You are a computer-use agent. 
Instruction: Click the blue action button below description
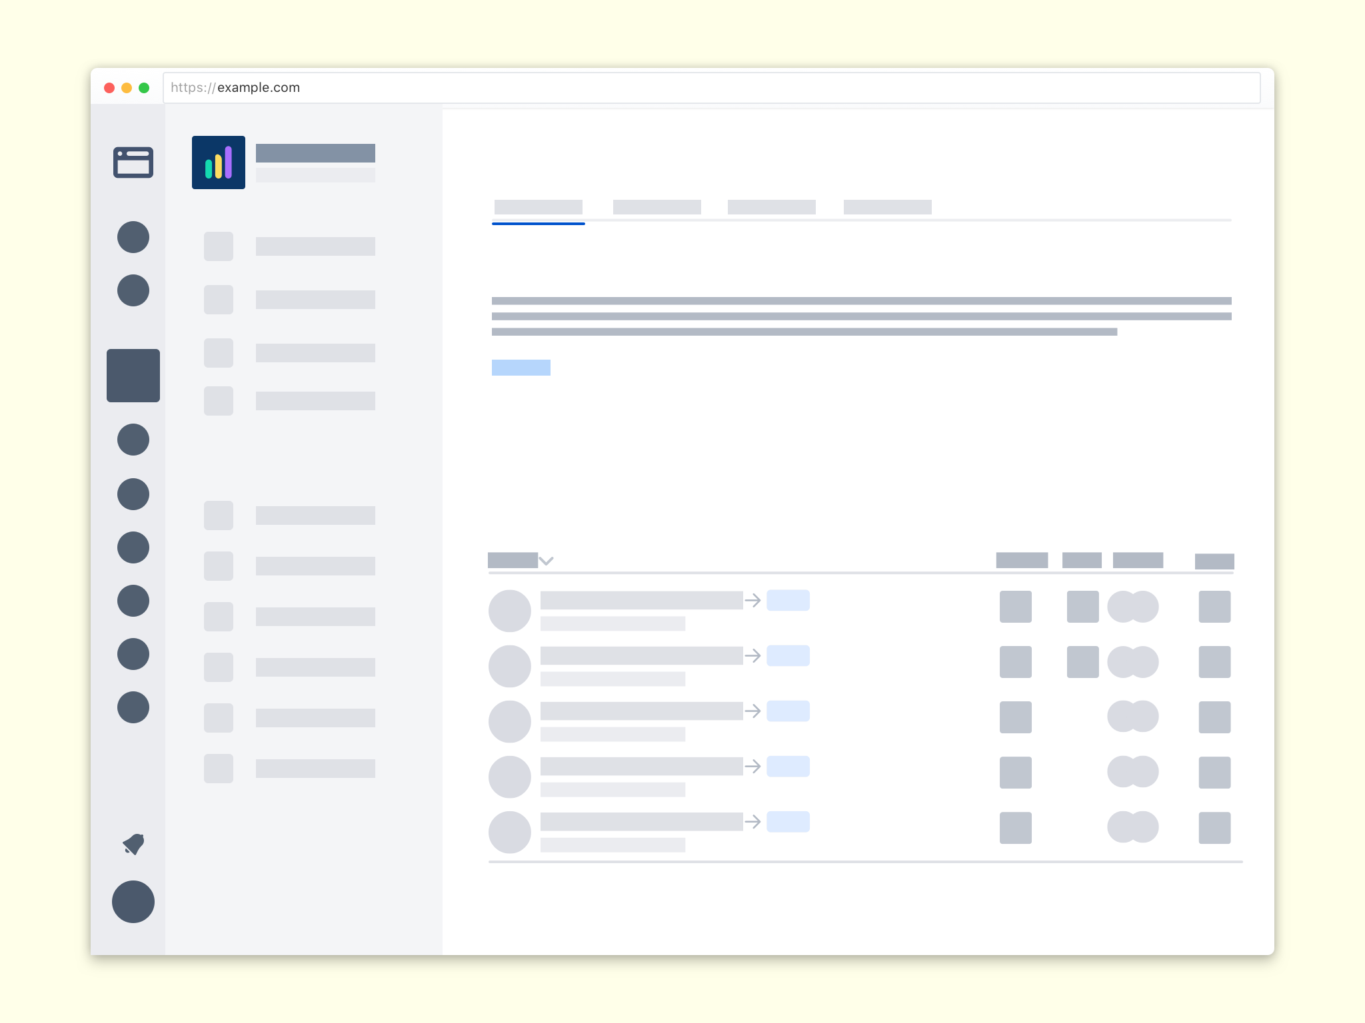click(x=520, y=368)
